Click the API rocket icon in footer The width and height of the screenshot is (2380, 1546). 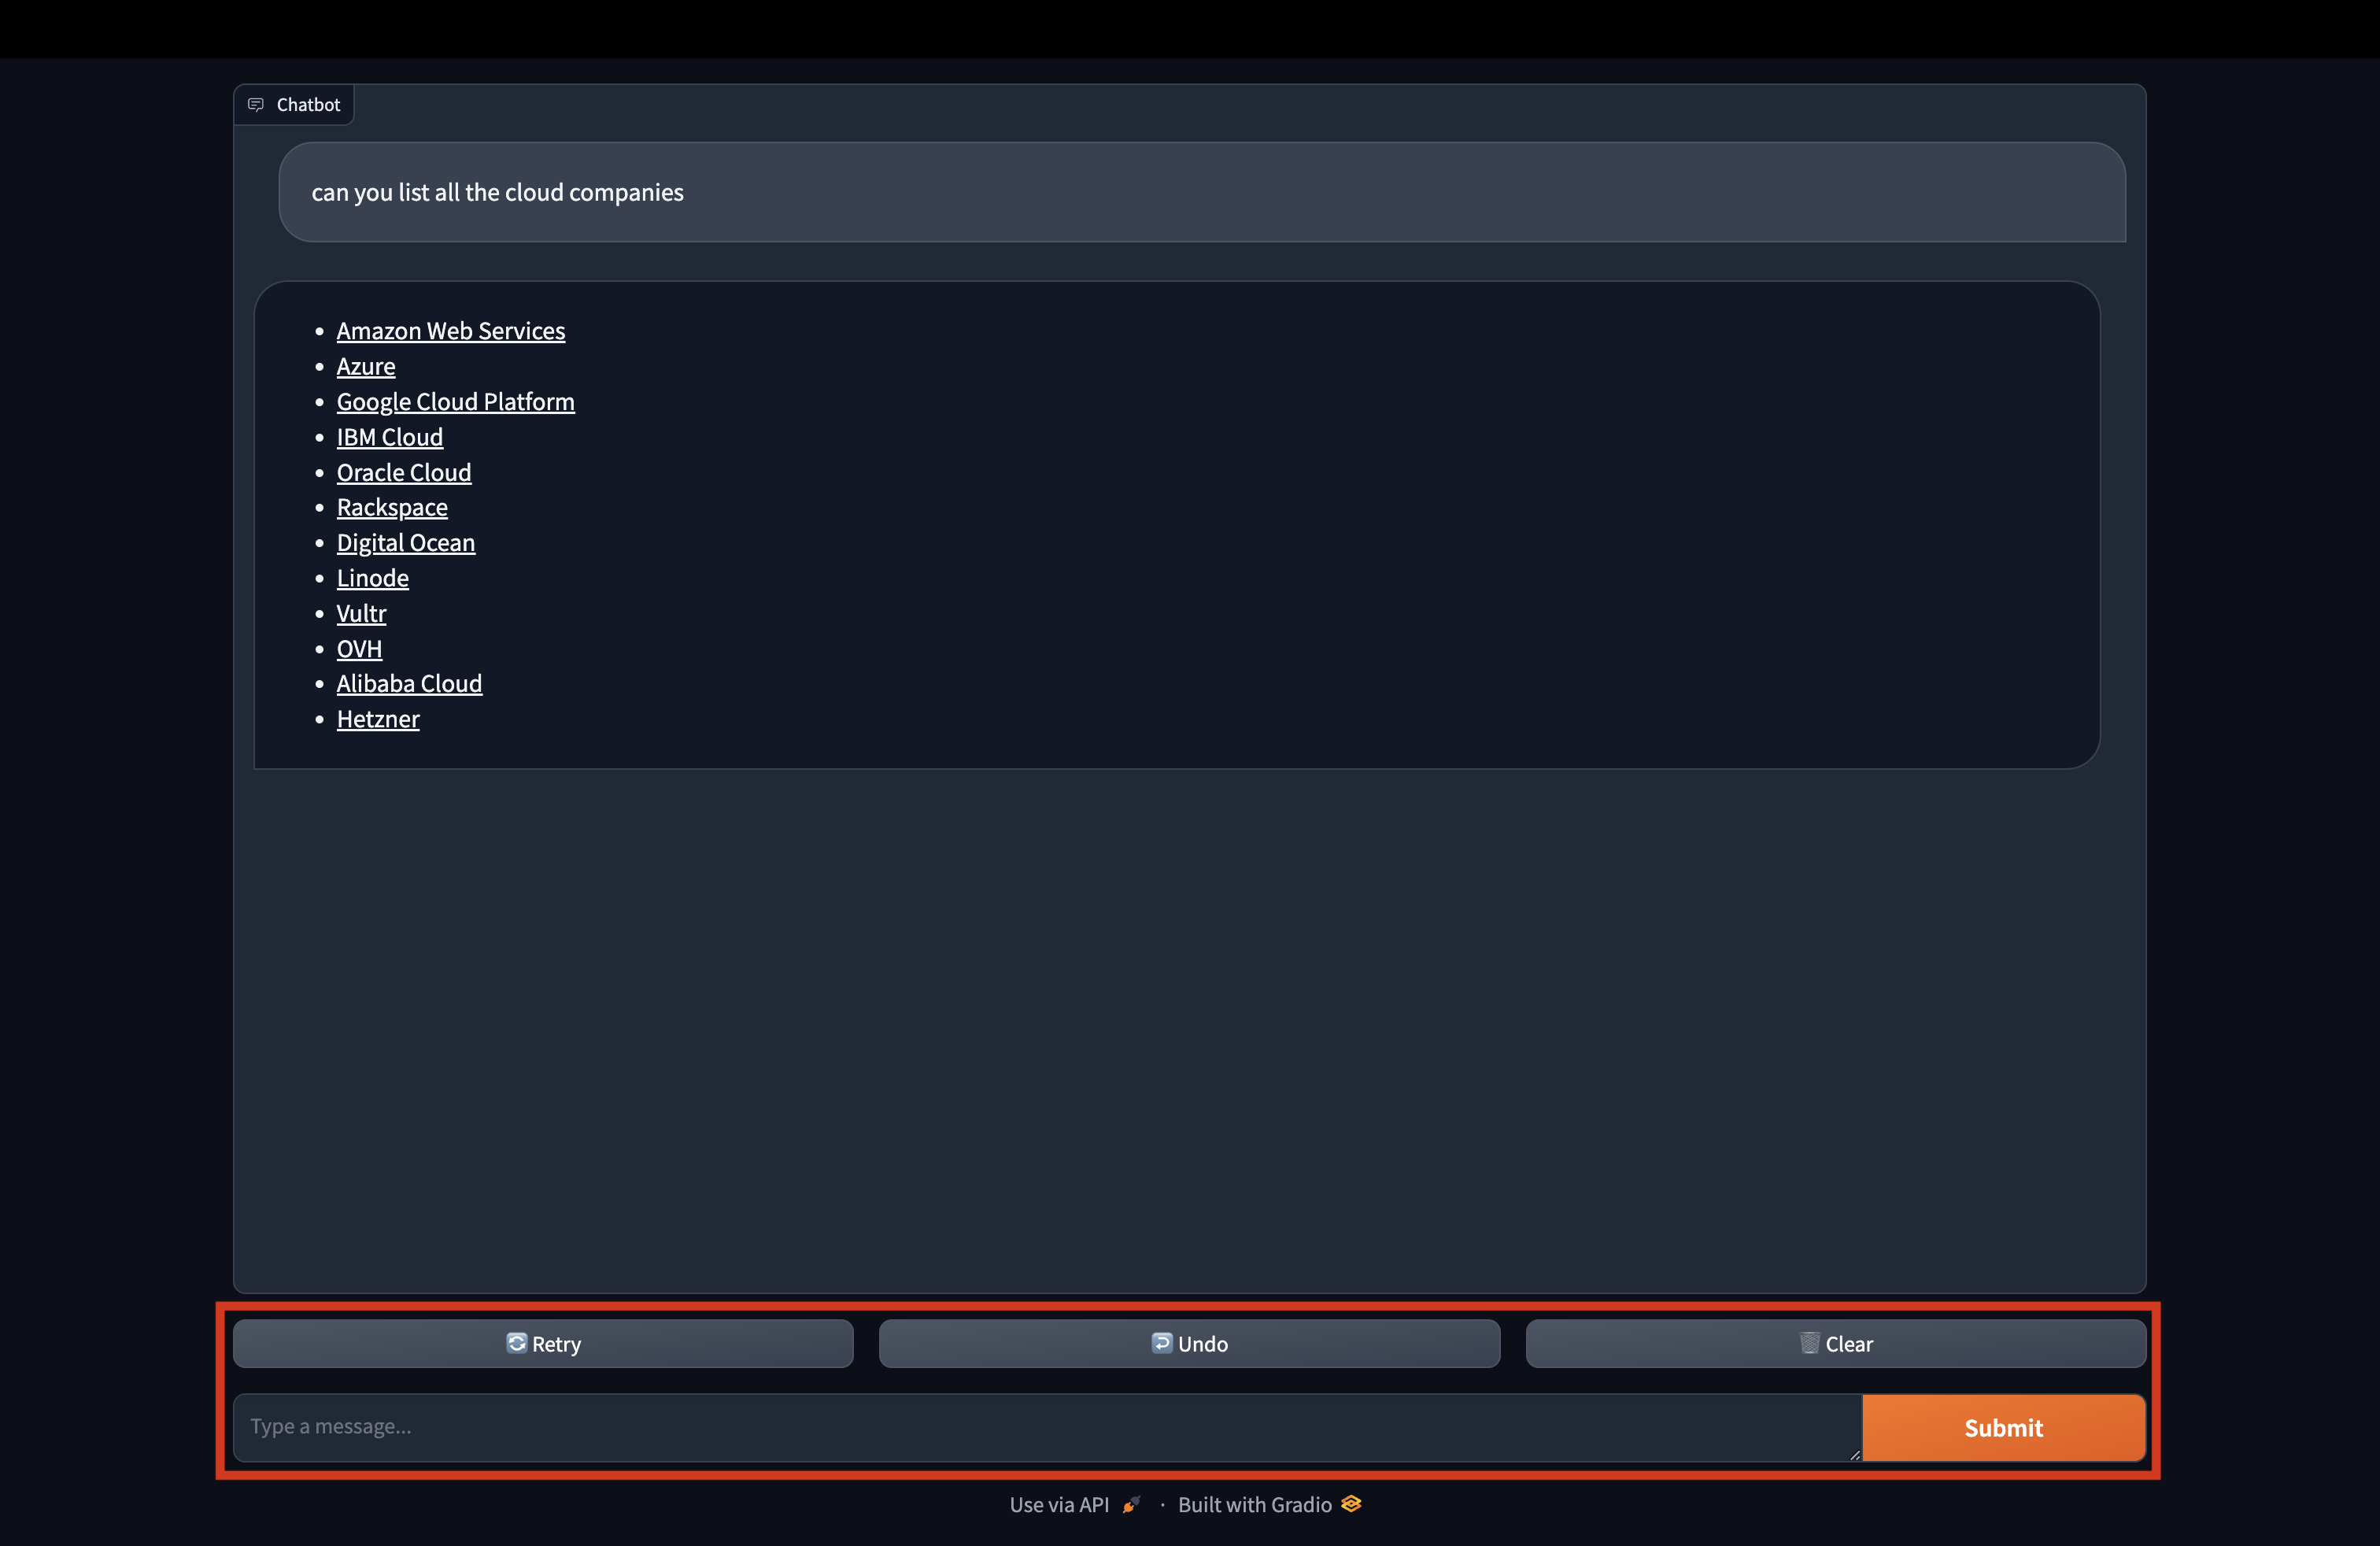(1131, 1505)
